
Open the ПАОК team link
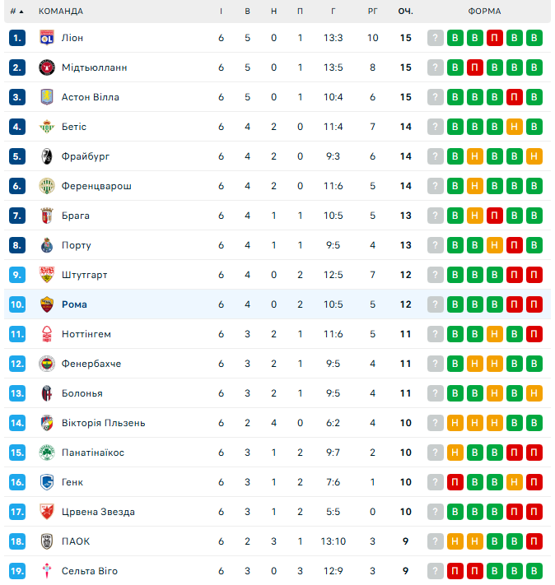(76, 541)
